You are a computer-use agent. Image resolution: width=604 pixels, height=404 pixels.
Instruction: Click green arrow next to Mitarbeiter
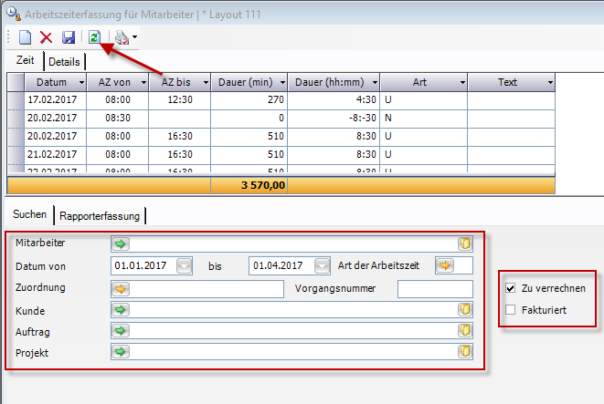pyautogui.click(x=121, y=243)
